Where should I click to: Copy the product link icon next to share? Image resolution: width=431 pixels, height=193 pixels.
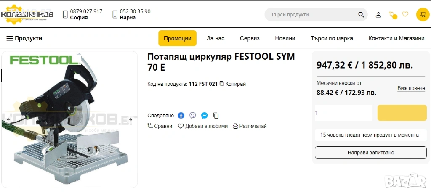[x=216, y=116]
